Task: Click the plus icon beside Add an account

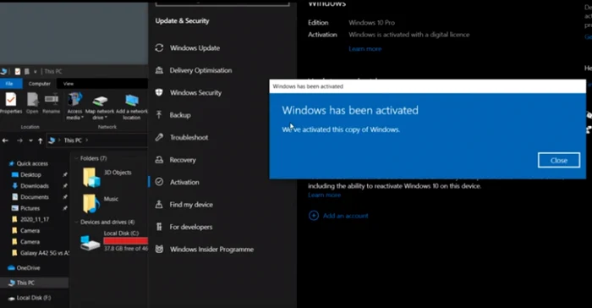Action: pos(314,216)
